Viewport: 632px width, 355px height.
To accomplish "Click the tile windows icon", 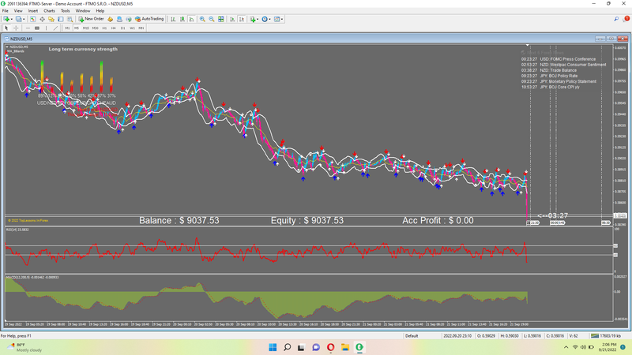I will point(221,18).
